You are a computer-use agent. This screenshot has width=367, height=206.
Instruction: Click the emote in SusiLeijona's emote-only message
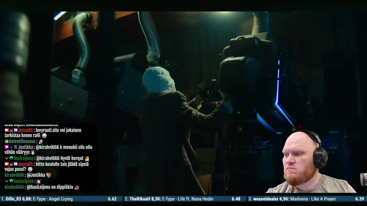click(x=38, y=181)
